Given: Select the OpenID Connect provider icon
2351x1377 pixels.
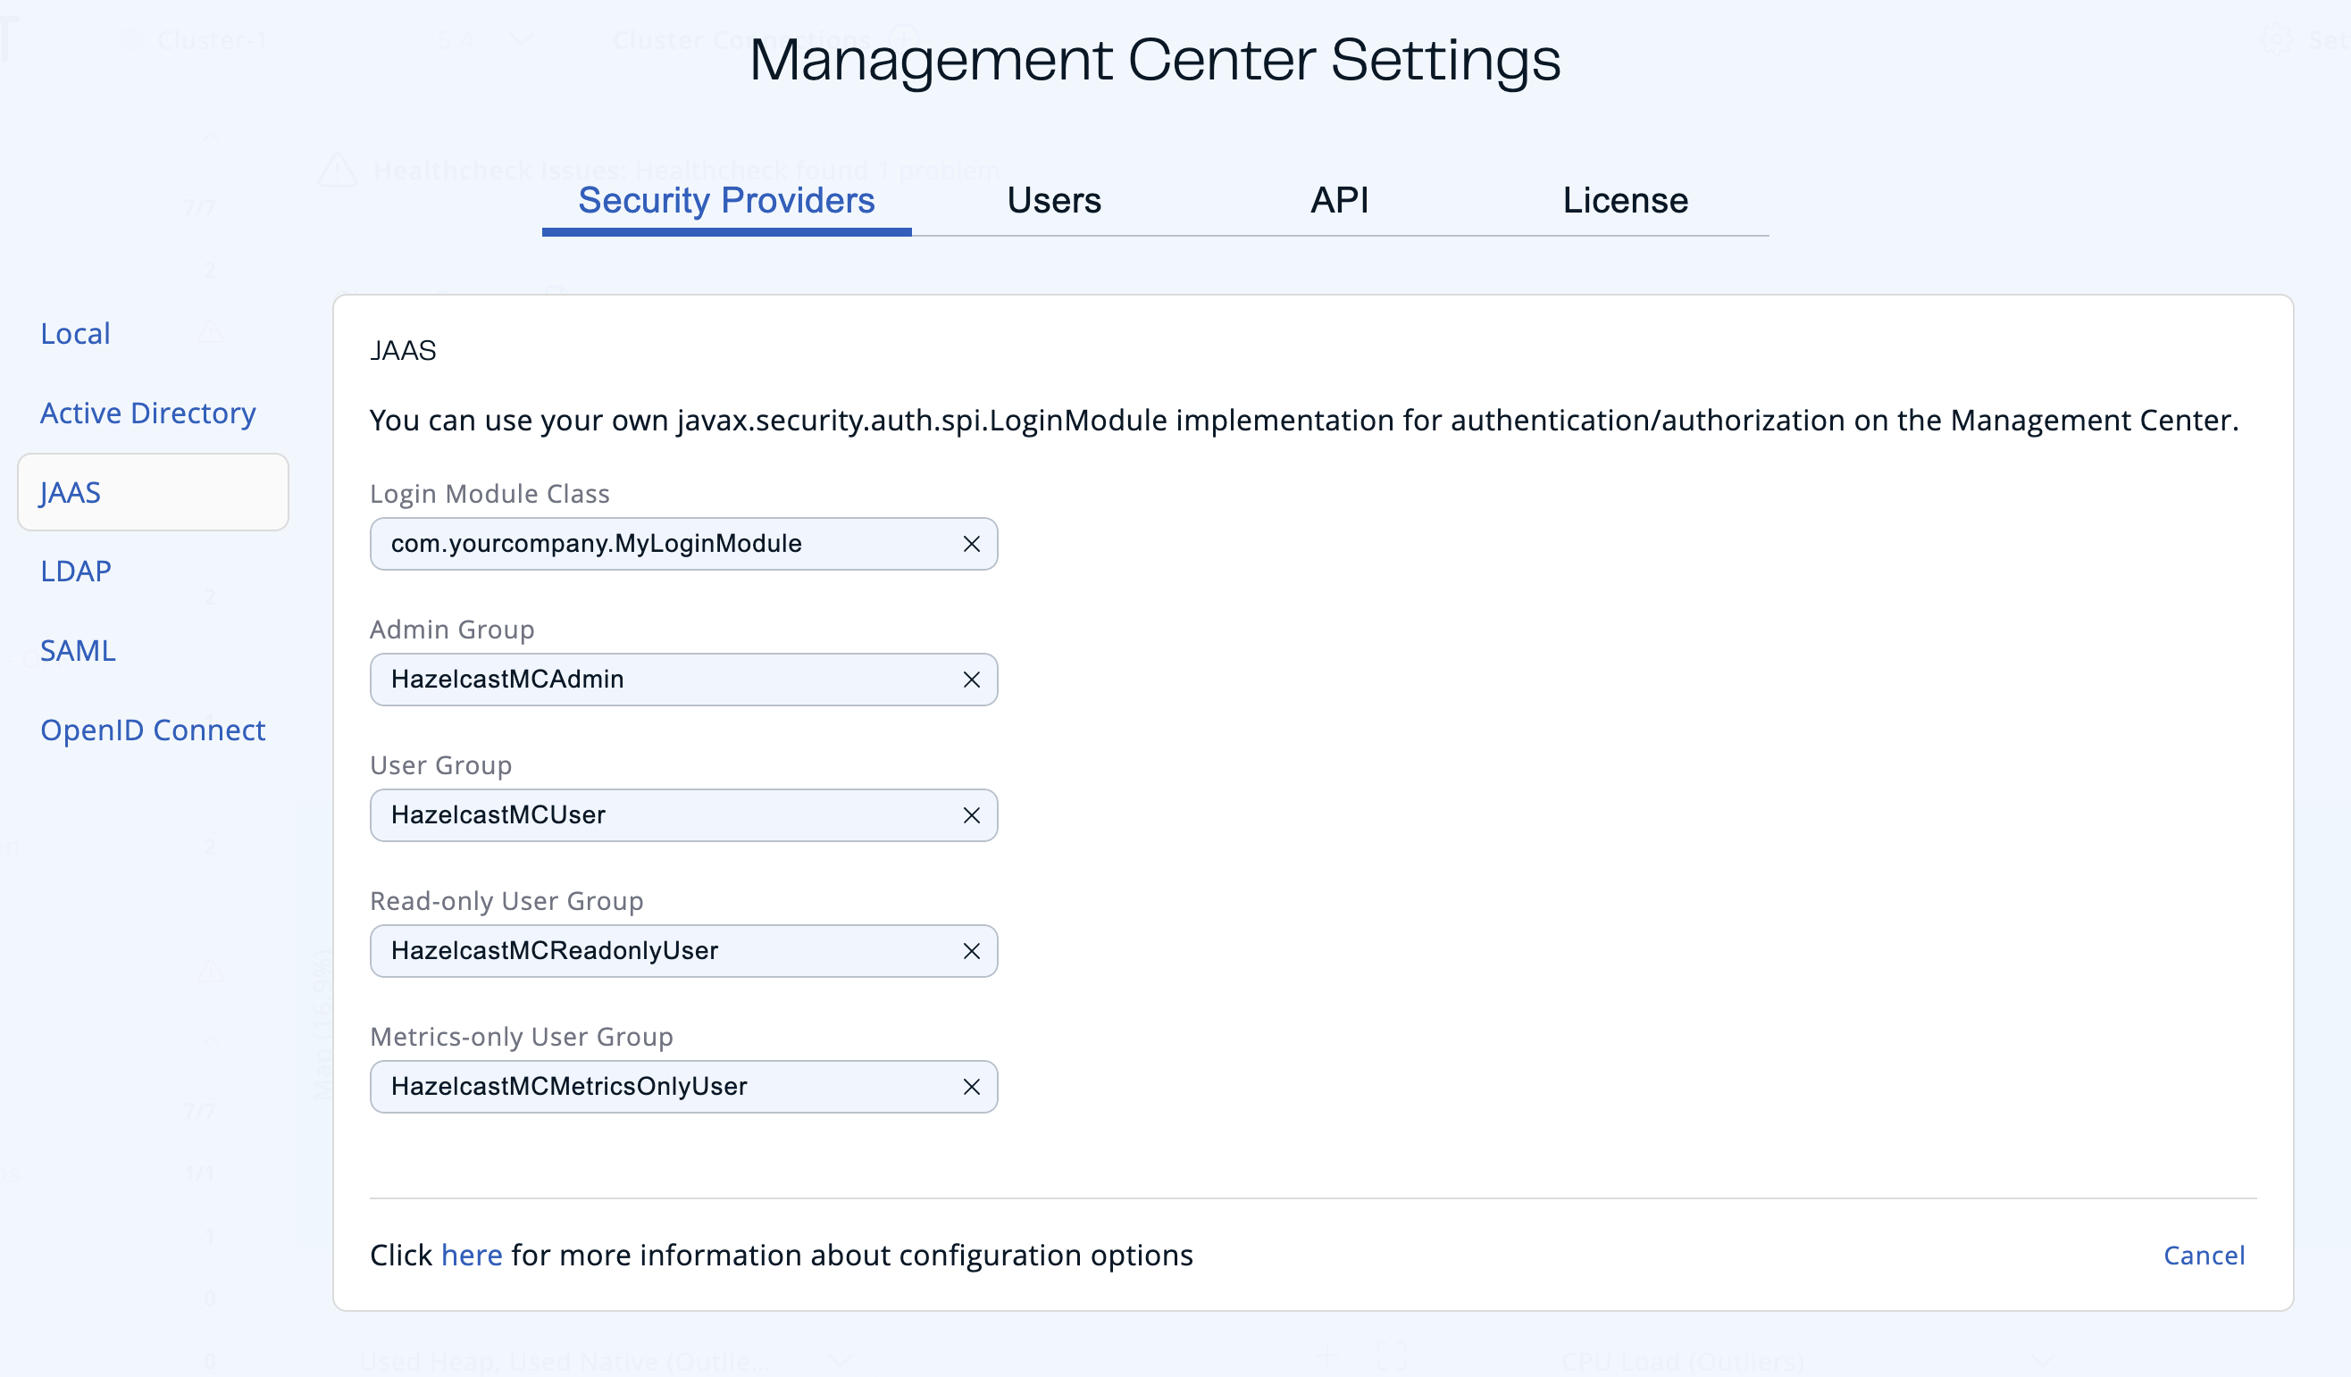Looking at the screenshot, I should [153, 728].
